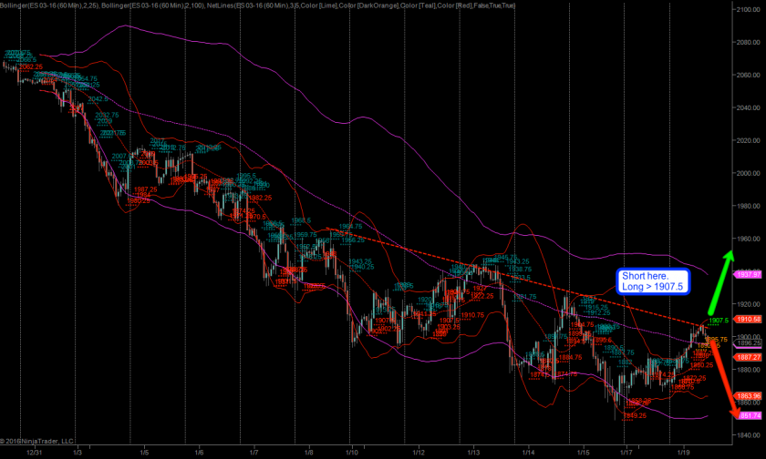This screenshot has height=459, width=766.
Task: Click the teal 1940.25 level label
Action: pos(362,267)
